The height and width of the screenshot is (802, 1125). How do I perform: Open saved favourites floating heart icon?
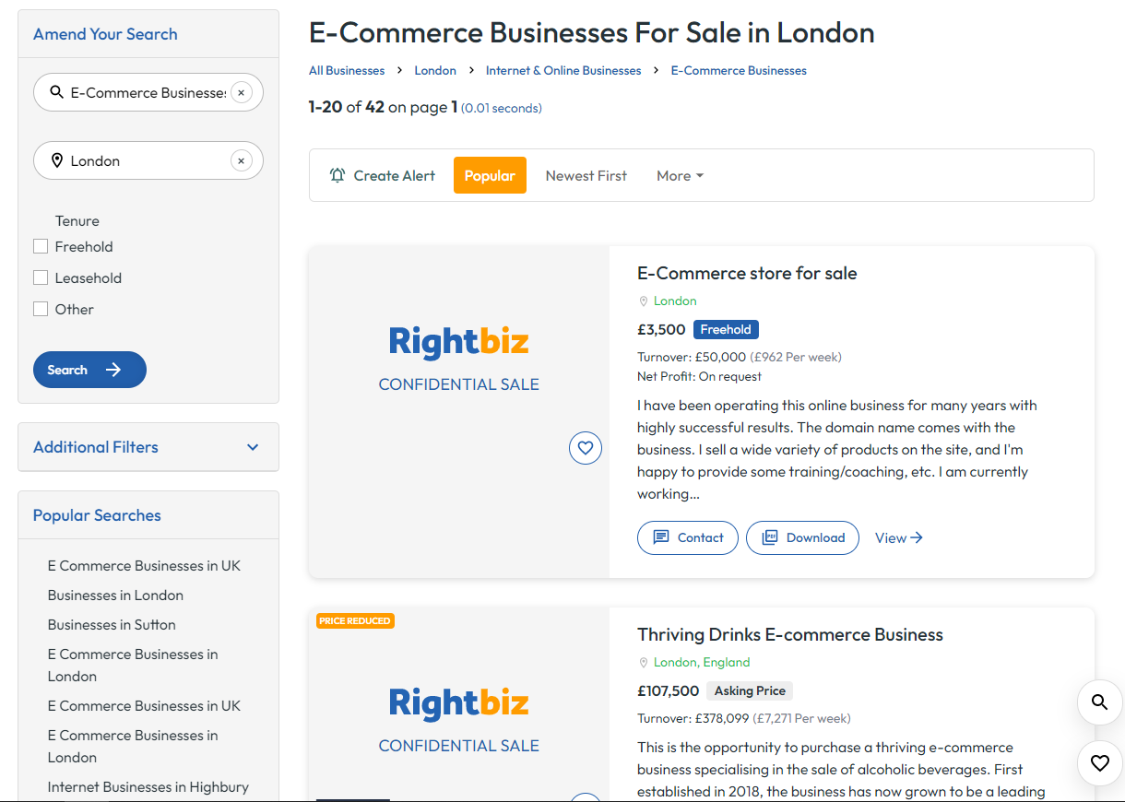tap(1099, 763)
